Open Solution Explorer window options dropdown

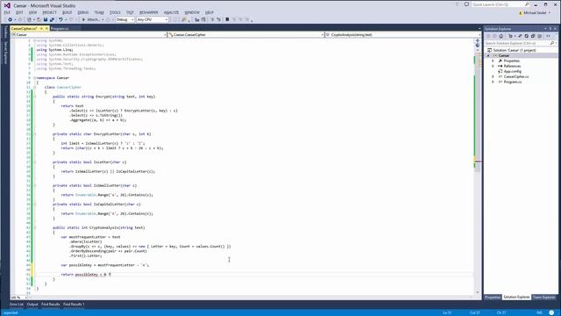pyautogui.click(x=545, y=29)
